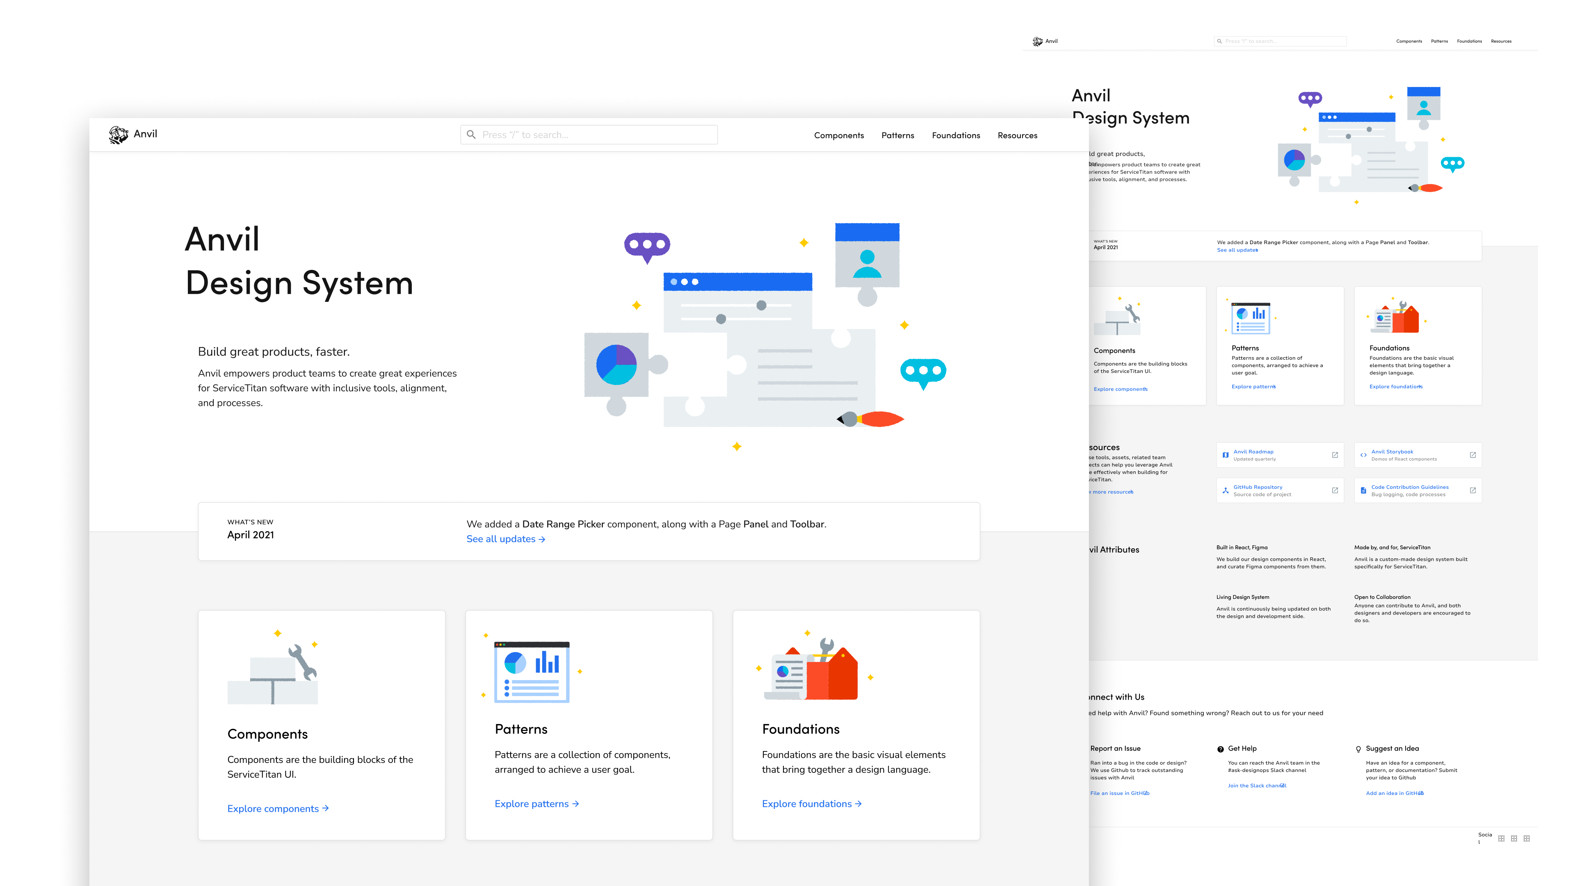Click the Join the Slack channel link
This screenshot has width=1575, height=886.
[x=1256, y=786]
